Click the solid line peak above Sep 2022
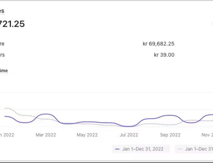Screen dimensions: 213x163 pyautogui.click(x=169, y=115)
